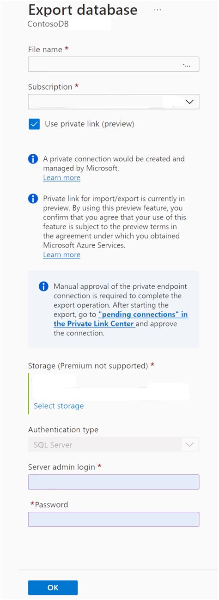Open the Authentication type SQL Server dropdown
The image size is (219, 600).
point(114,445)
